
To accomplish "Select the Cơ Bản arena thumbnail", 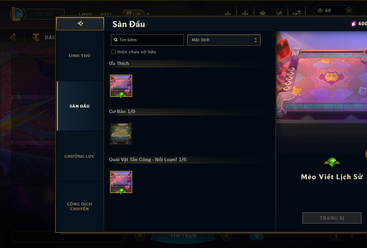I will pos(121,134).
